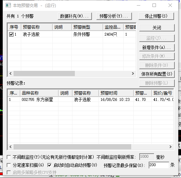Viewport: 181px width, 178px height.
Task: Click 预警名称 header in records table
Action: [x=85, y=93]
